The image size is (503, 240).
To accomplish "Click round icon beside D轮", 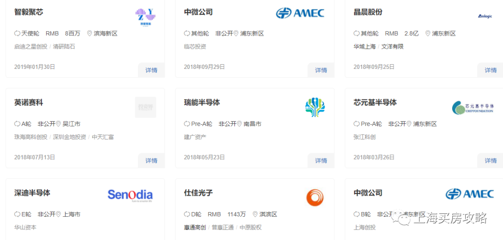I will click(187, 214).
